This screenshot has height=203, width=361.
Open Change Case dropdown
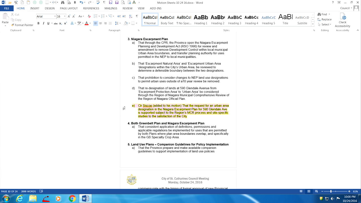pyautogui.click(x=81, y=16)
